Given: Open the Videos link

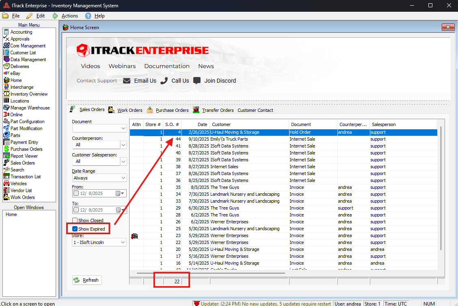Looking at the screenshot, I should [x=91, y=66].
